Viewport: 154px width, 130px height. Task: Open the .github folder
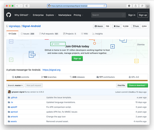click(14, 98)
